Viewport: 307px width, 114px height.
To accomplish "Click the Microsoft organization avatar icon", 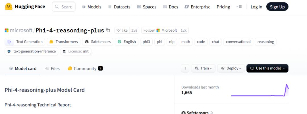I will coord(7,30).
